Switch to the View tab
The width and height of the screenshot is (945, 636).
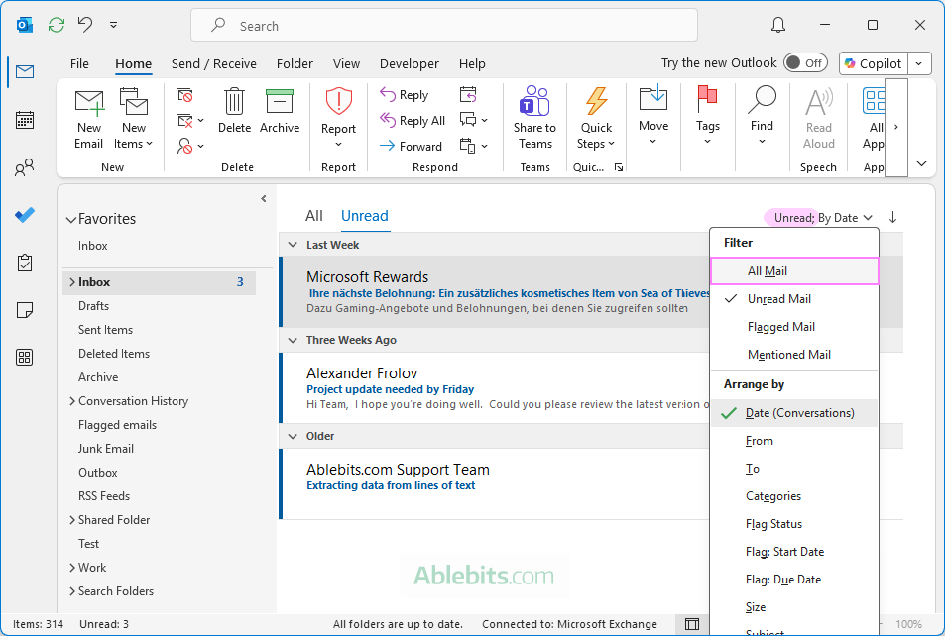pyautogui.click(x=346, y=63)
